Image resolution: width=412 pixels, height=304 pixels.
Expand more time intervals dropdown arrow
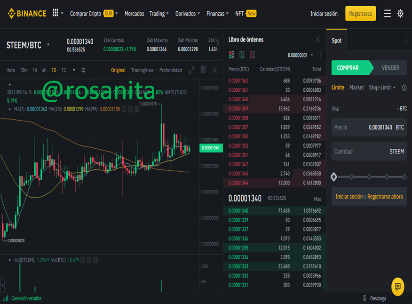pos(74,70)
